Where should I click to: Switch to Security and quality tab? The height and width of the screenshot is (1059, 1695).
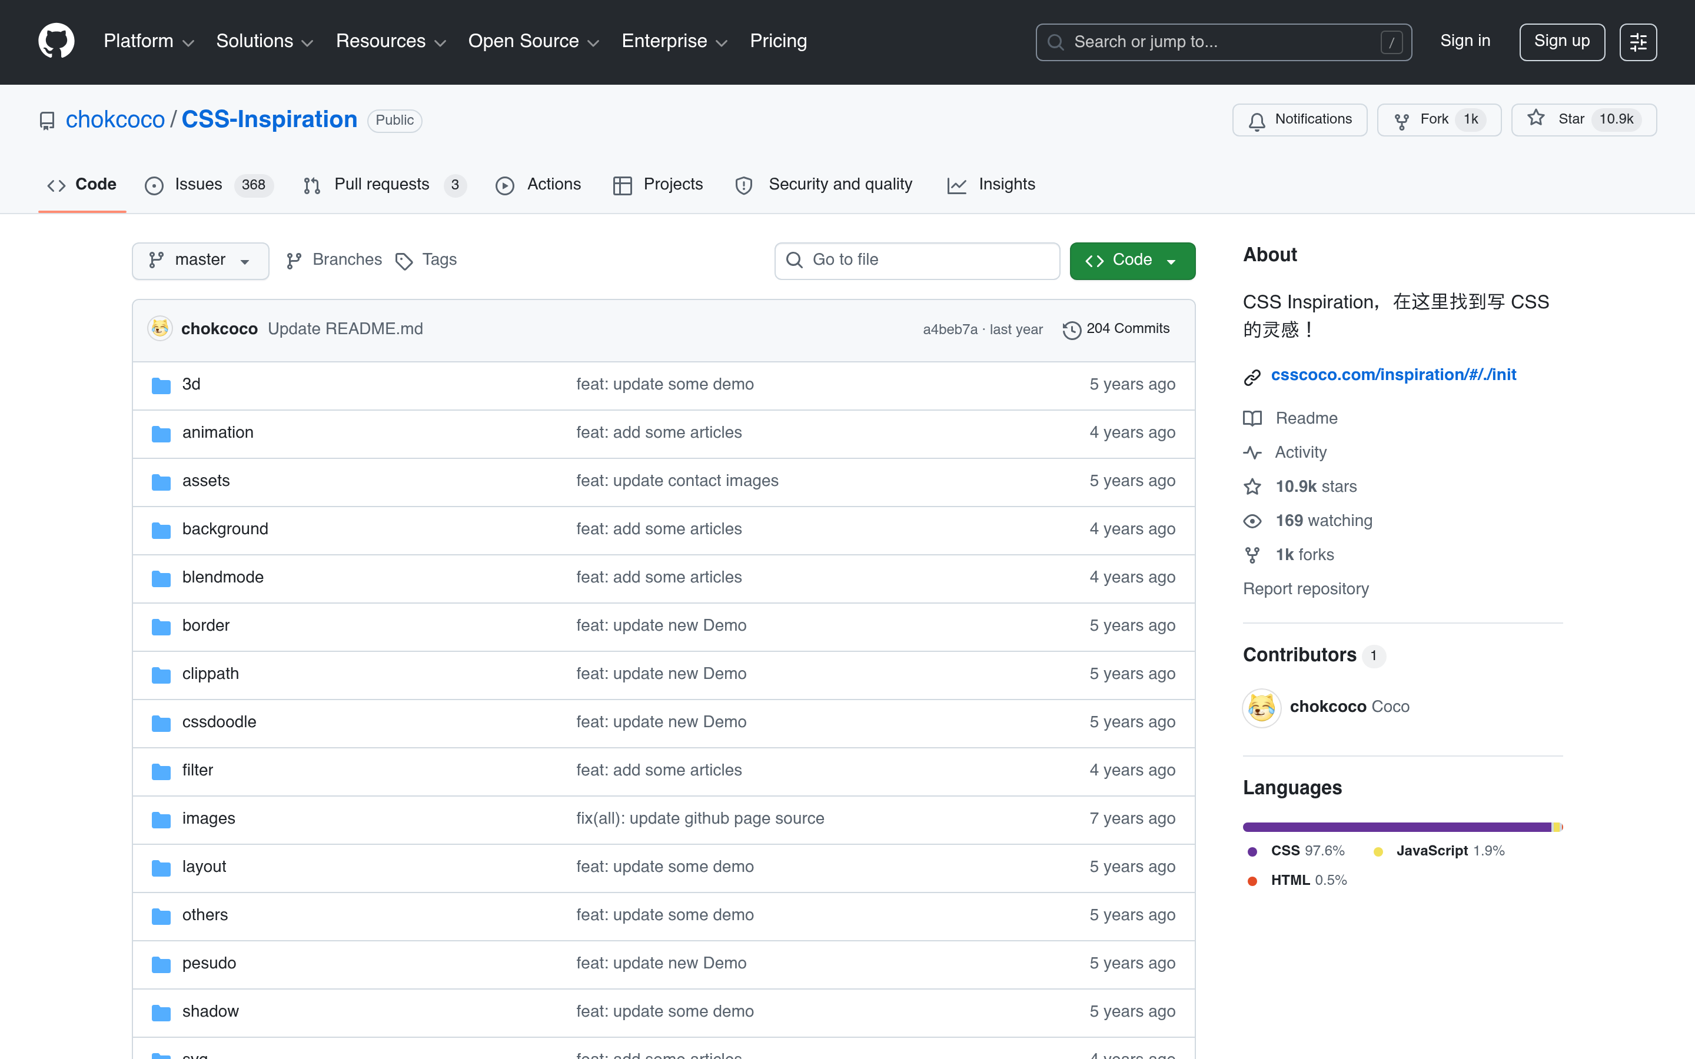(x=824, y=185)
